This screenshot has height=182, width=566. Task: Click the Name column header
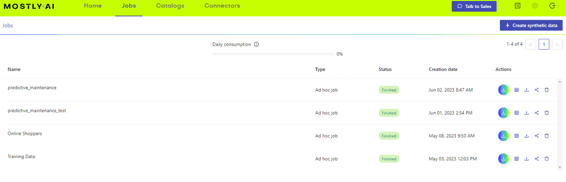(14, 70)
